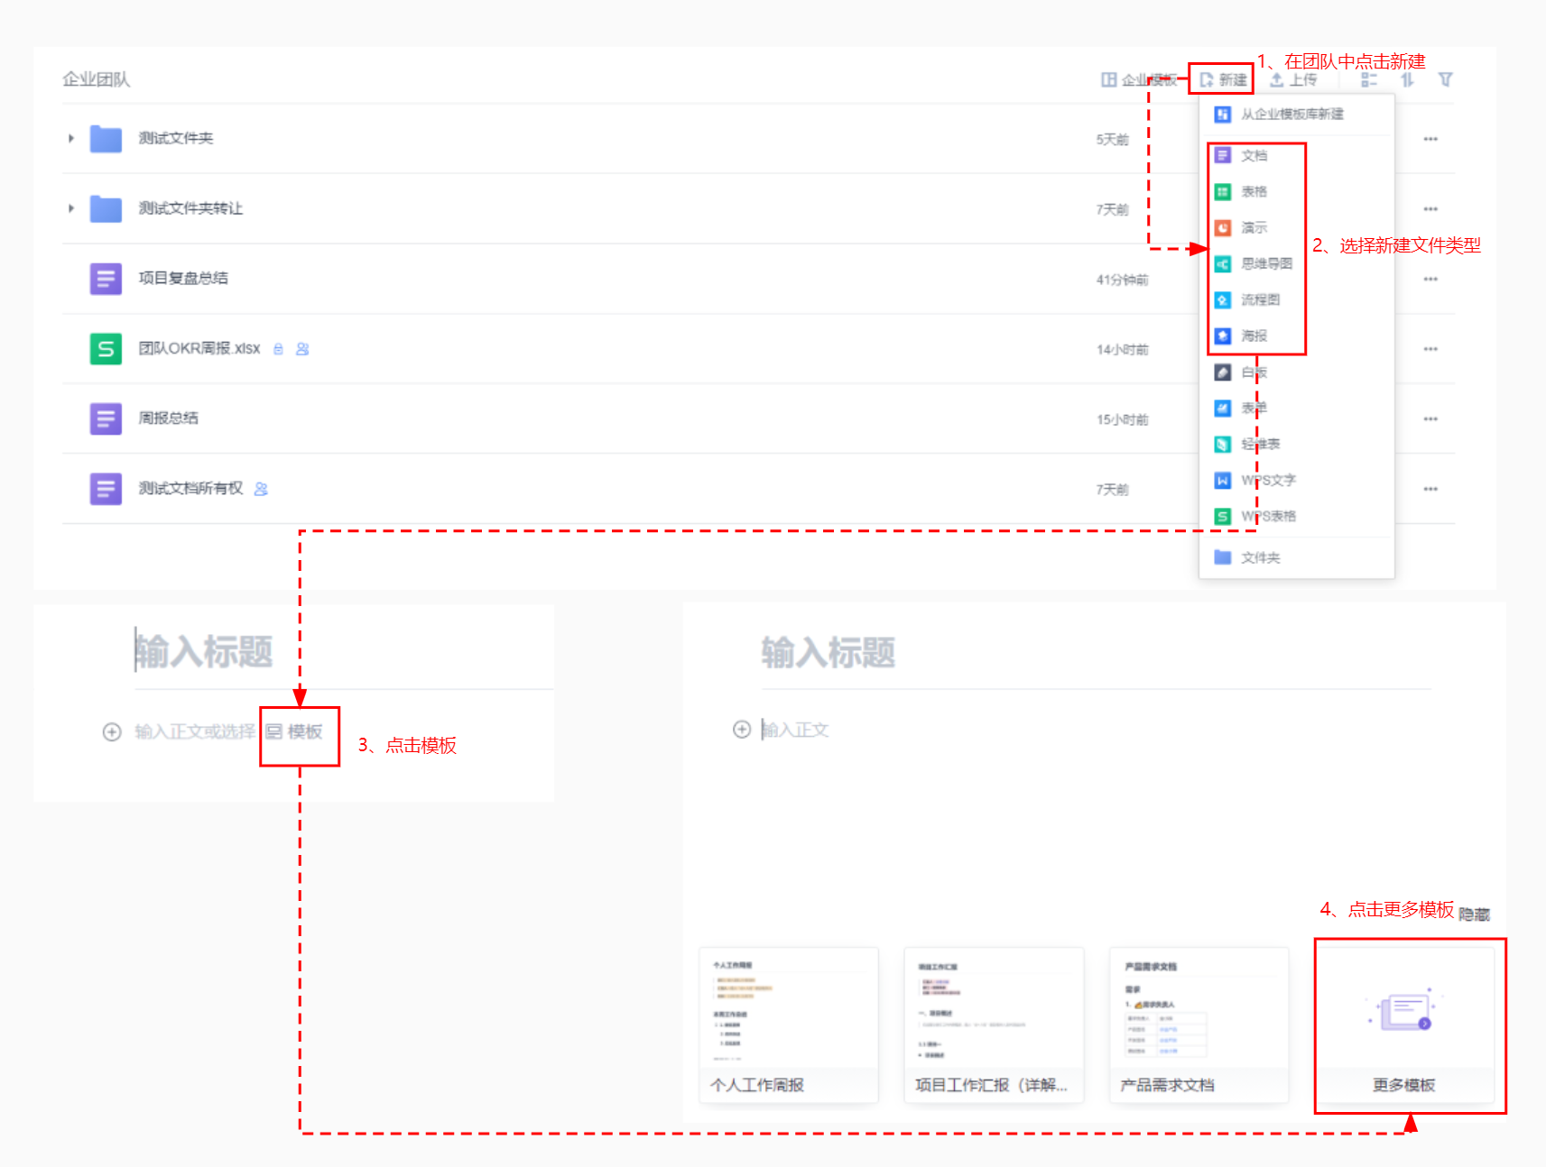Image resolution: width=1546 pixels, height=1167 pixels.
Task: Click the 14小时前 timestamp text
Action: click(x=1122, y=349)
